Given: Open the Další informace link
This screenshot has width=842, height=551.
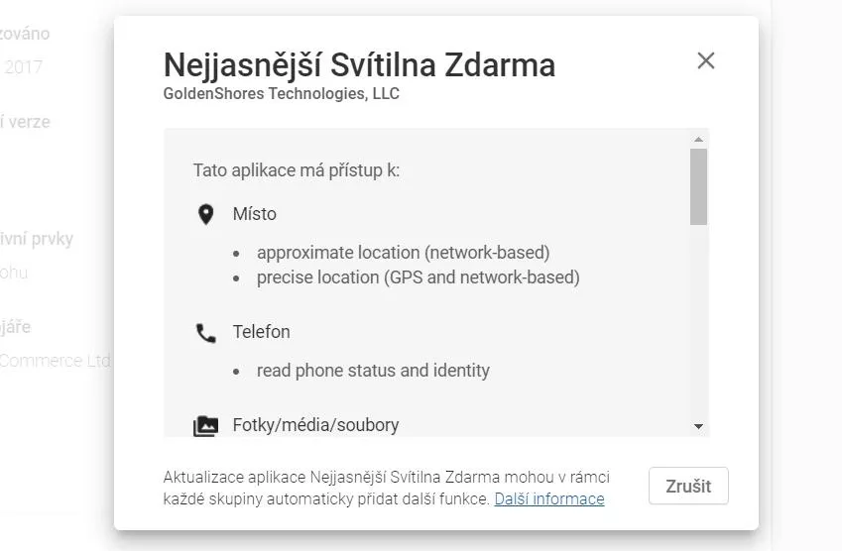Looking at the screenshot, I should [x=548, y=498].
